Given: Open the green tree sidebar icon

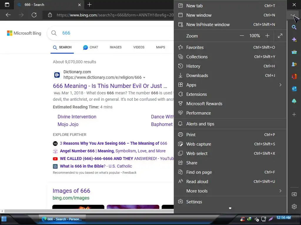Looking at the screenshot, I should 294,101.
